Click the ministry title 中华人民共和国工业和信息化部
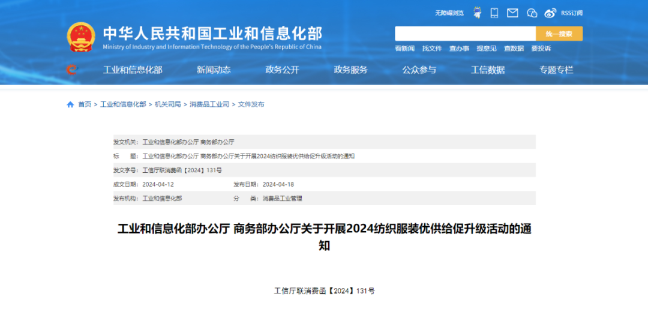Screen dimensions: 648x309 pyautogui.click(x=212, y=33)
